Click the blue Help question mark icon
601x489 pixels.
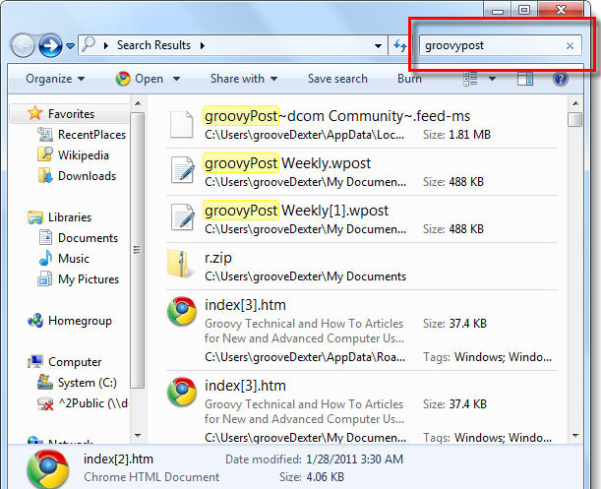(x=561, y=79)
